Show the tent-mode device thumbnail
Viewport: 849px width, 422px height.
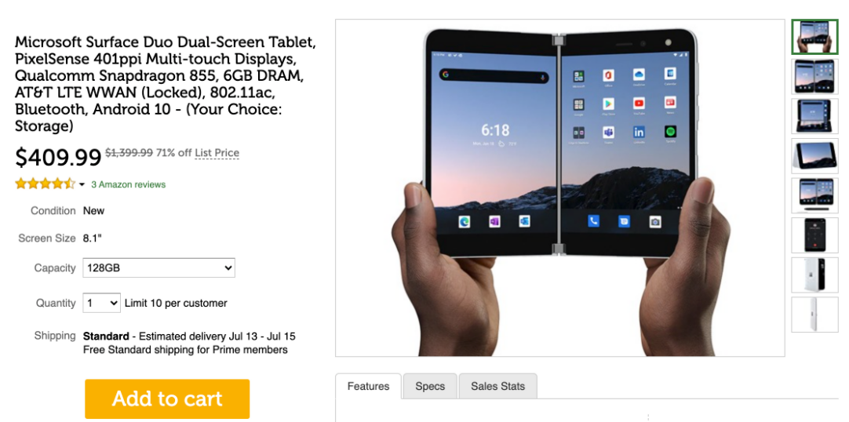pyautogui.click(x=814, y=156)
